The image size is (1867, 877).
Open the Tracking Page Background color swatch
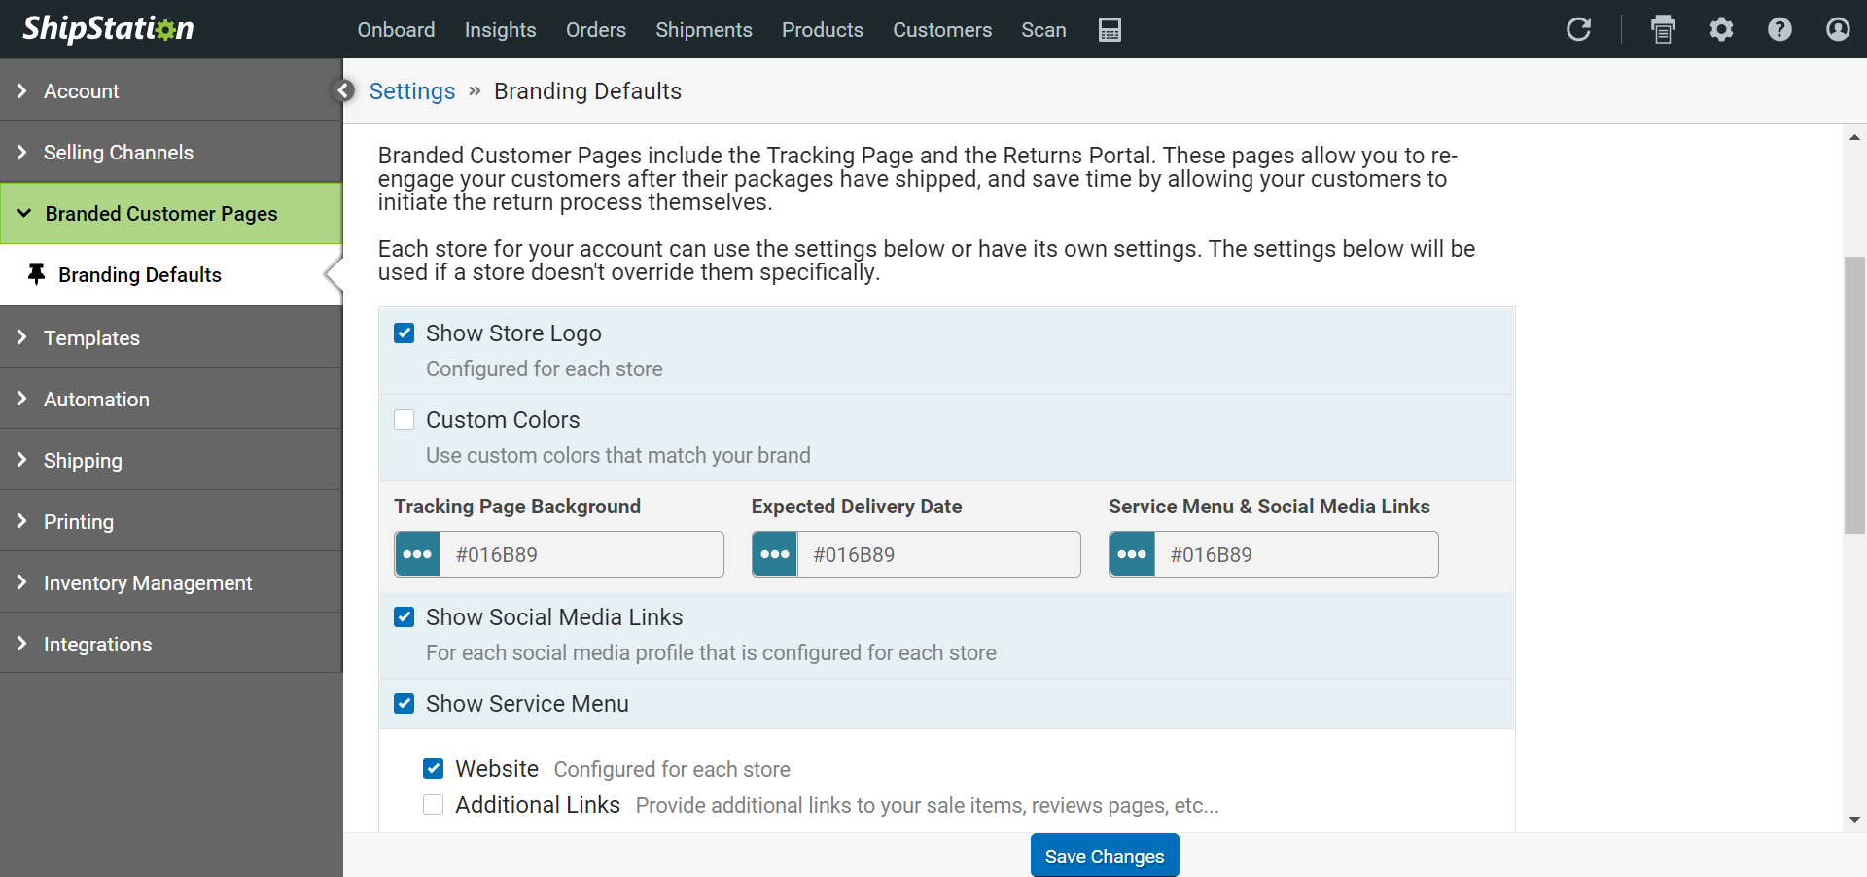pos(418,554)
